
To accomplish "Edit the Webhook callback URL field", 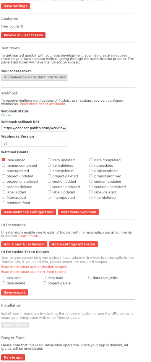I will tap(35, 128).
